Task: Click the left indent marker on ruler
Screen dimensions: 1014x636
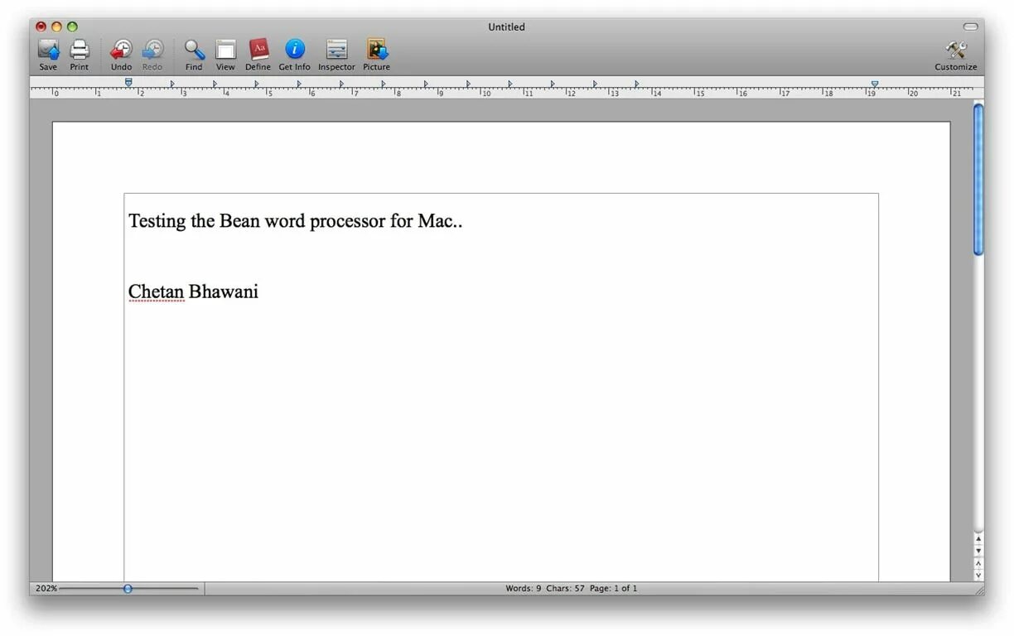Action: pyautogui.click(x=128, y=82)
